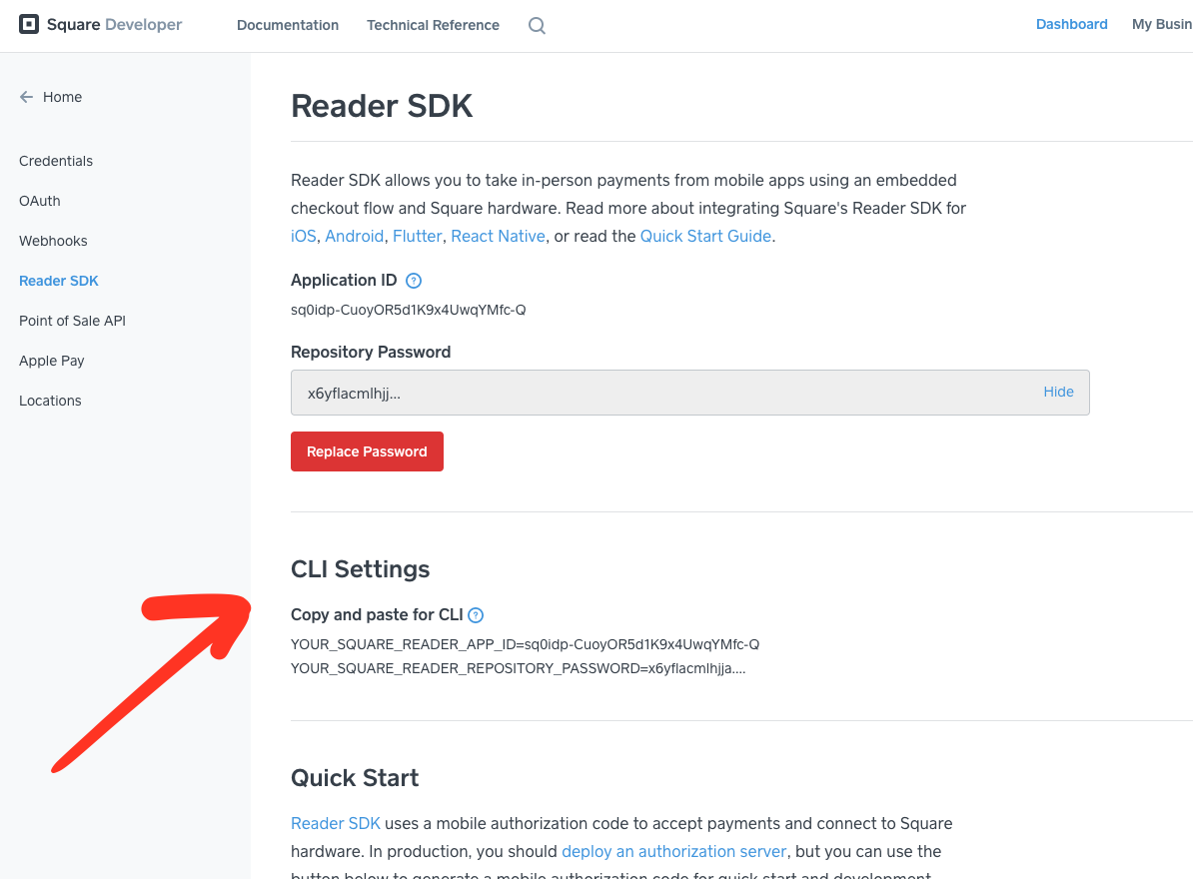Open the Android integration link
This screenshot has width=1193, height=879.
pyautogui.click(x=355, y=236)
